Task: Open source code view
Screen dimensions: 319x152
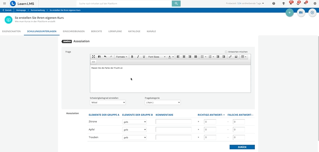Action: coord(93,62)
